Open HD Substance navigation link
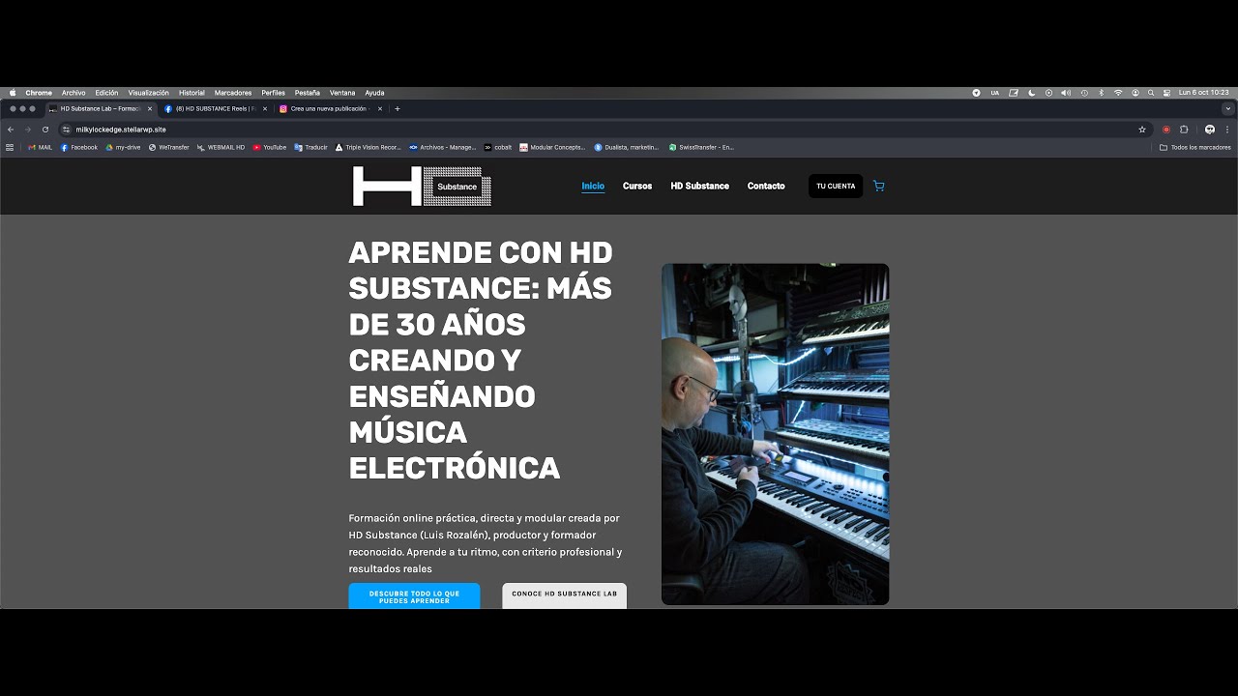This screenshot has height=696, width=1238. (x=700, y=186)
